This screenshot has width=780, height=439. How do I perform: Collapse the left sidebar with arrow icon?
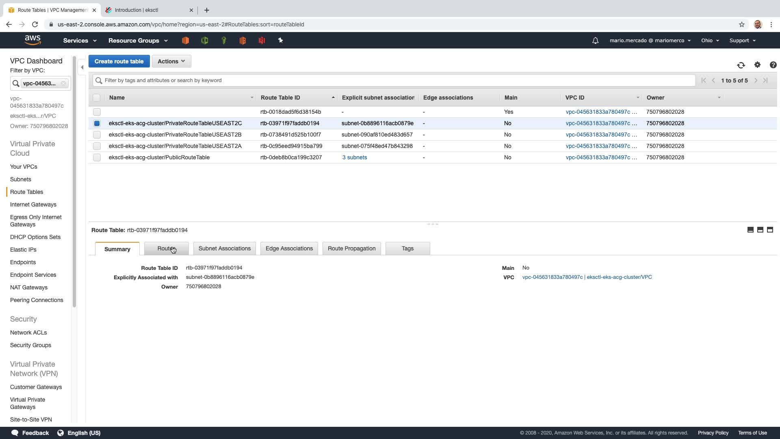pos(82,67)
